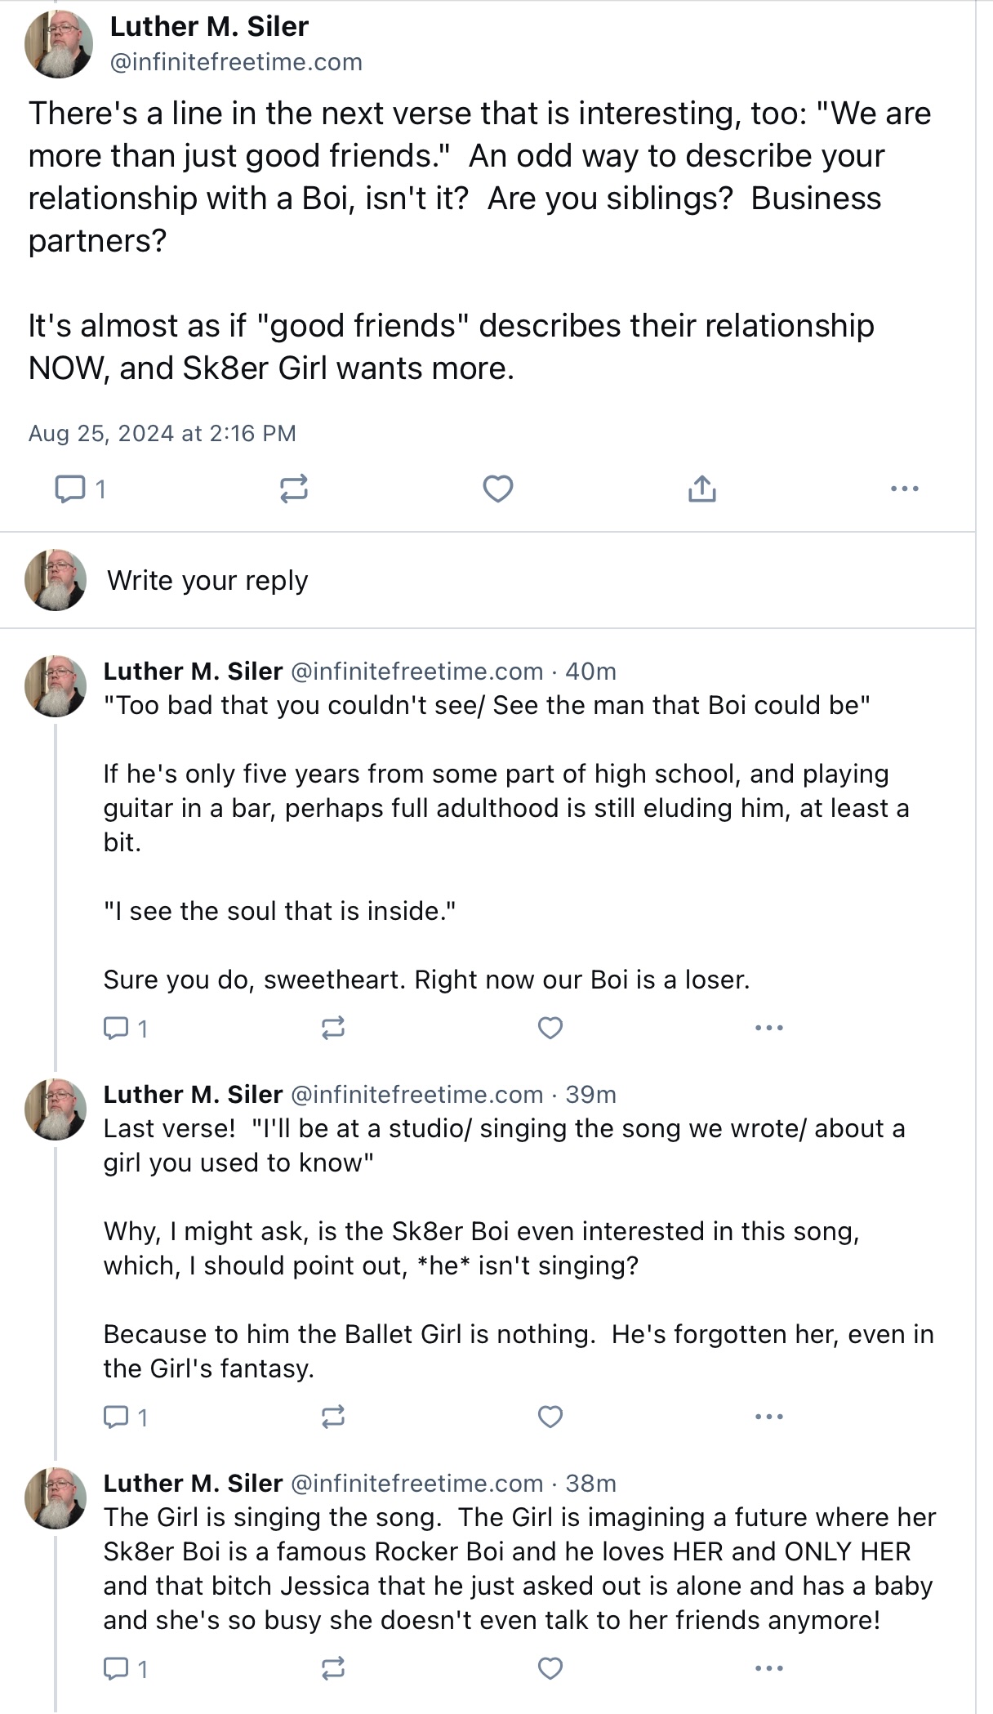Screen dimensions: 993x1714
Task: Open Luther M. Siler name on 40m reply
Action: click(193, 672)
